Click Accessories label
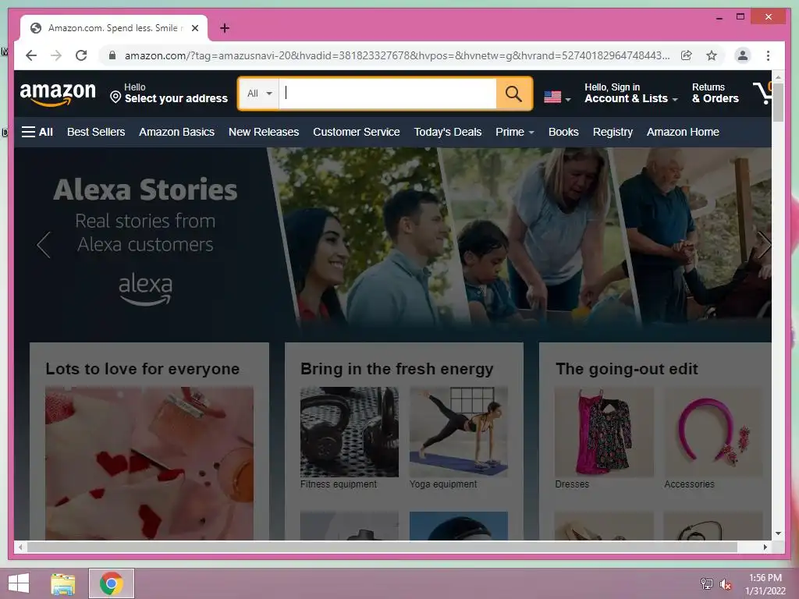Viewport: 799px width, 599px height. point(689,484)
